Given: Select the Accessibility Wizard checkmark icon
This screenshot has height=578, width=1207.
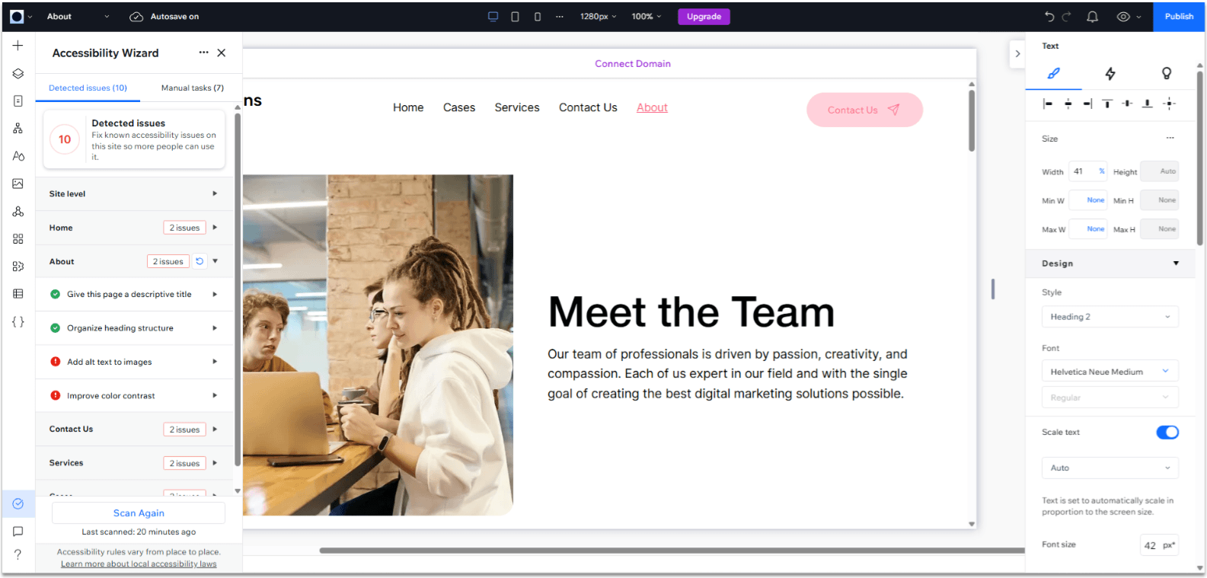Looking at the screenshot, I should (x=18, y=504).
